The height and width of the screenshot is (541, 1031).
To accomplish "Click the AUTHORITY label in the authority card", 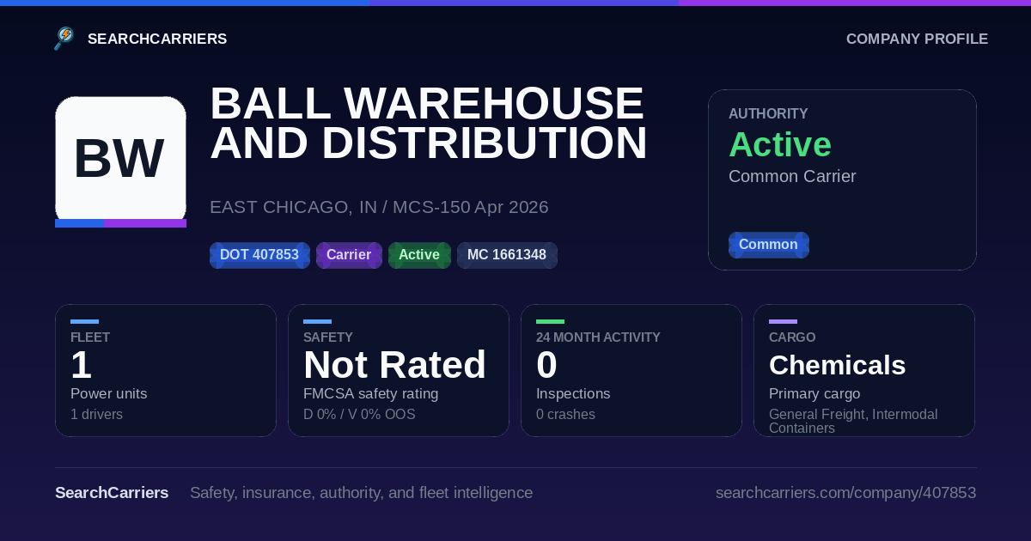I will [768, 113].
